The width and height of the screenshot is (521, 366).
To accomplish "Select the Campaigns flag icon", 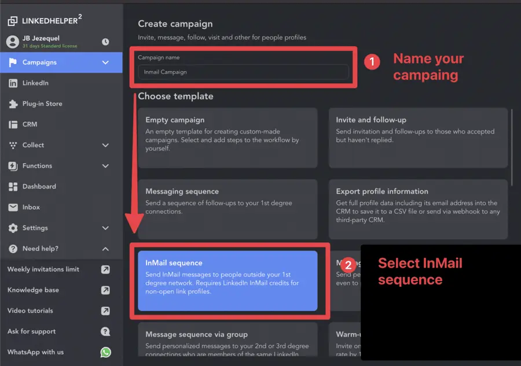I will coord(13,62).
